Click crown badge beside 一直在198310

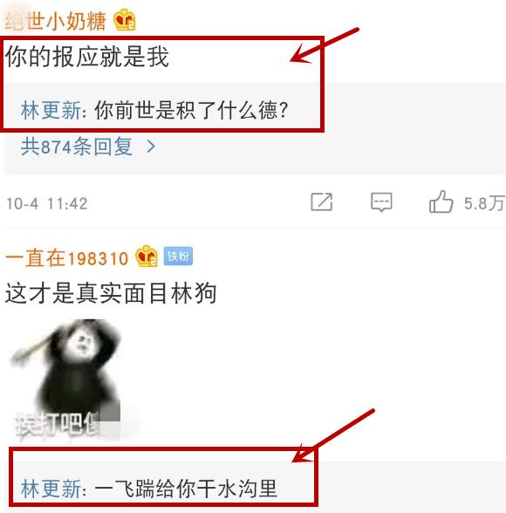pyautogui.click(x=147, y=256)
